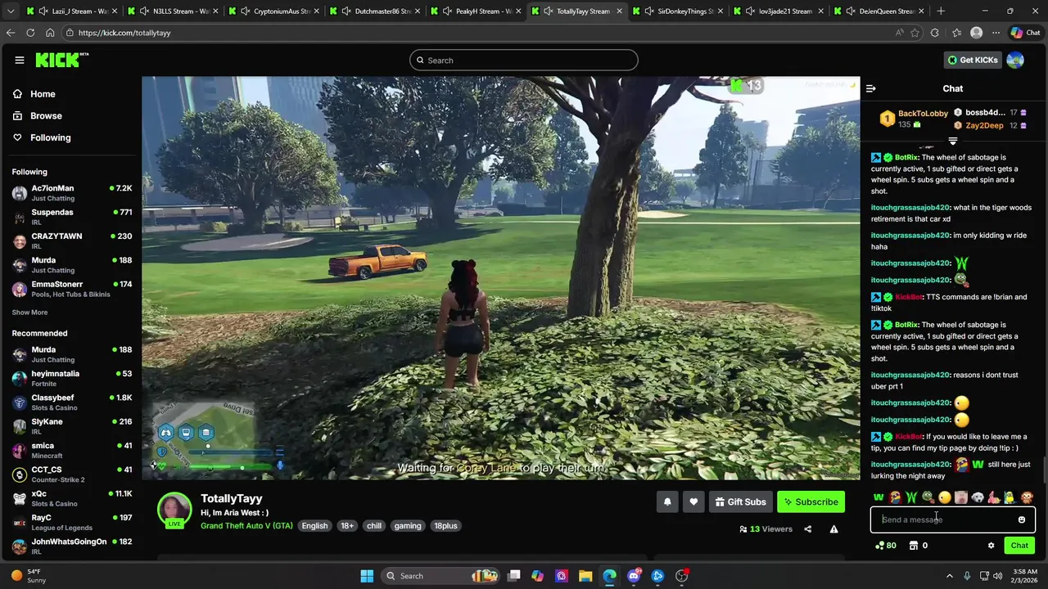Click the Kick logo

(x=61, y=60)
